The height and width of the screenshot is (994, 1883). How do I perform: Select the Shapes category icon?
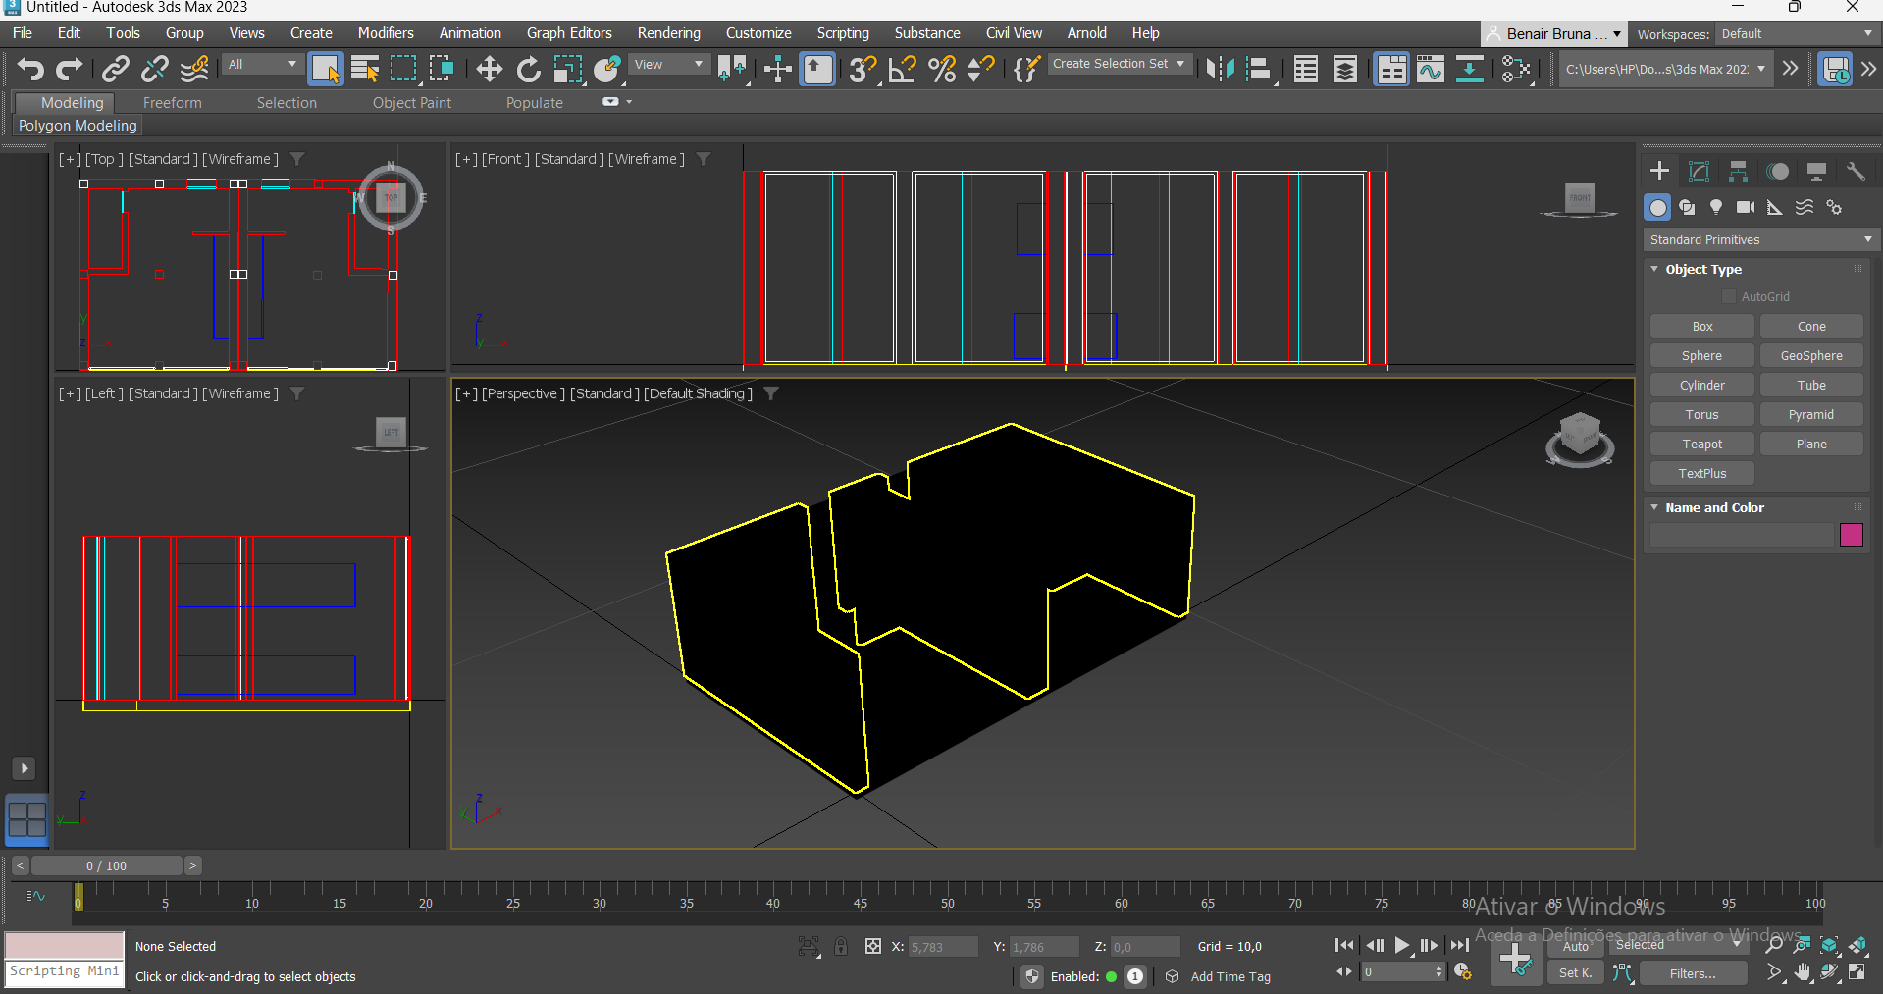(1687, 207)
